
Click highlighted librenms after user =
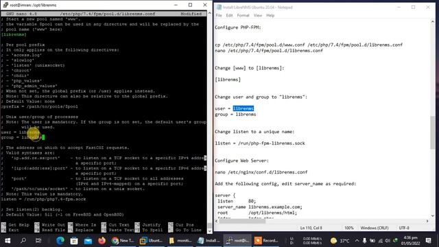[244, 108]
